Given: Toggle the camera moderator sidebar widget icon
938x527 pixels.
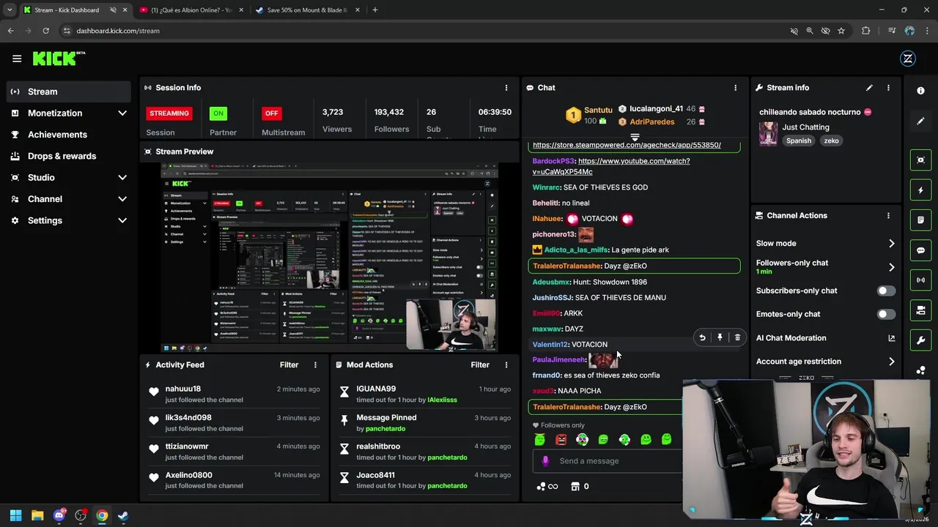Looking at the screenshot, I should point(920,310).
